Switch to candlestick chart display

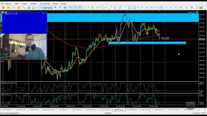[x=75, y=8]
